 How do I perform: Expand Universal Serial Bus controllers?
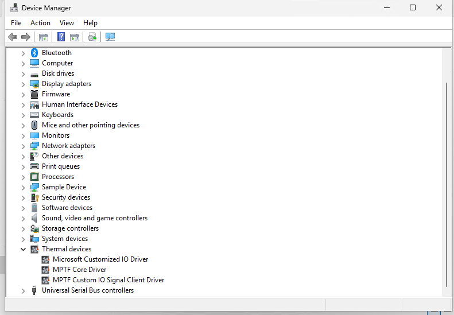pyautogui.click(x=24, y=290)
